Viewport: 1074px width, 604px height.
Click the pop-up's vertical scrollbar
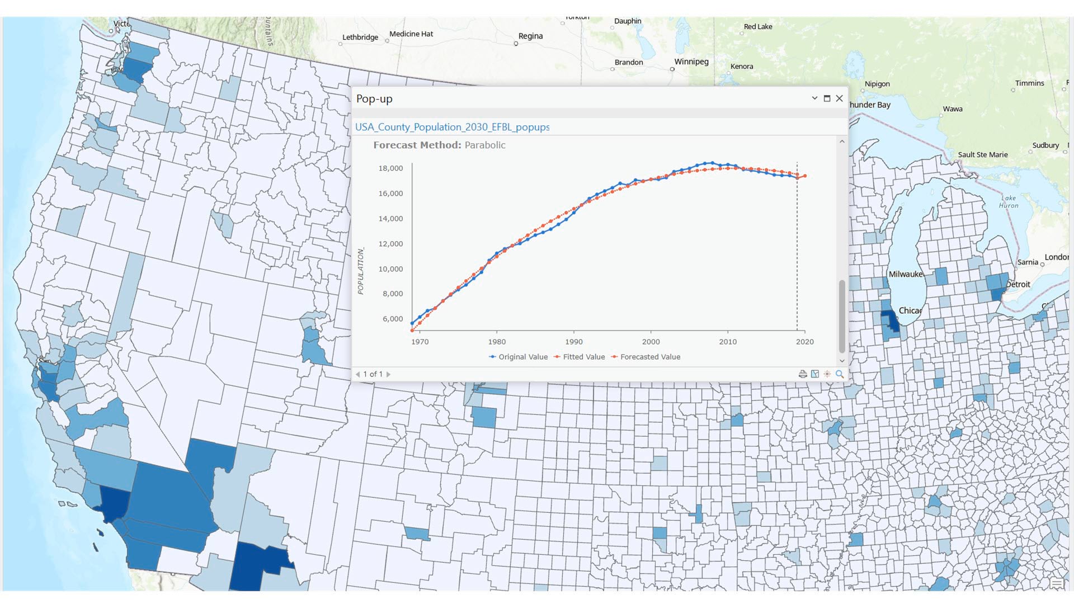pos(842,313)
